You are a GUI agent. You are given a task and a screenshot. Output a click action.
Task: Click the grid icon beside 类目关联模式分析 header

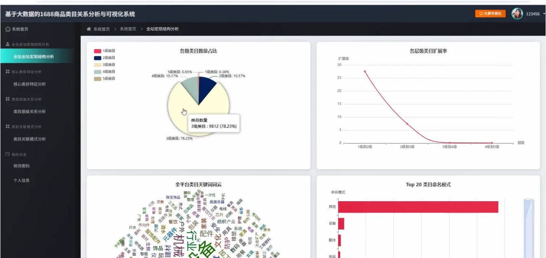7,126
